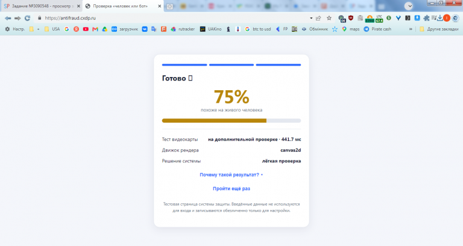Open the YouTube bookmark icon

[86, 29]
